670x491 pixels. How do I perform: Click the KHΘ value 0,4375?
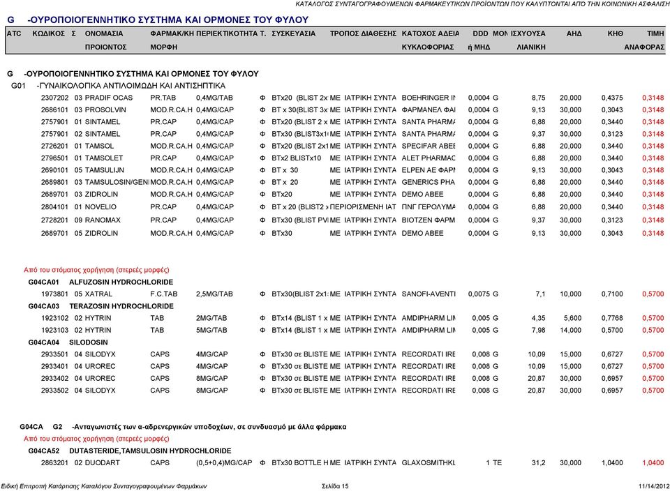pos(612,98)
